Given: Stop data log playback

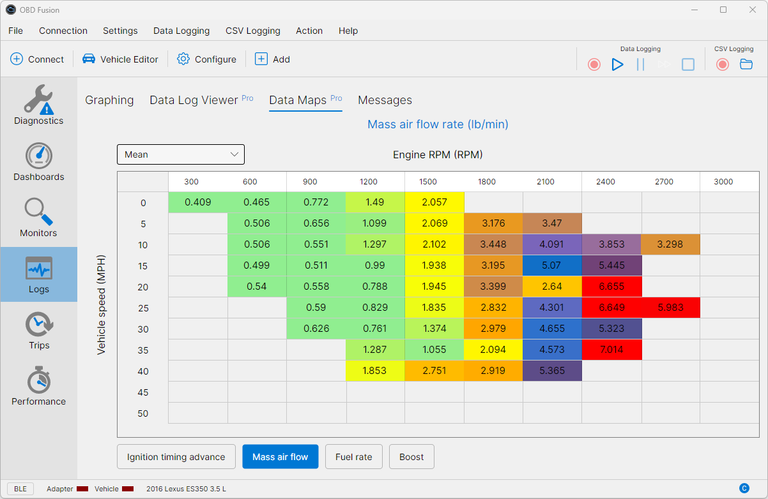Looking at the screenshot, I should click(x=687, y=64).
